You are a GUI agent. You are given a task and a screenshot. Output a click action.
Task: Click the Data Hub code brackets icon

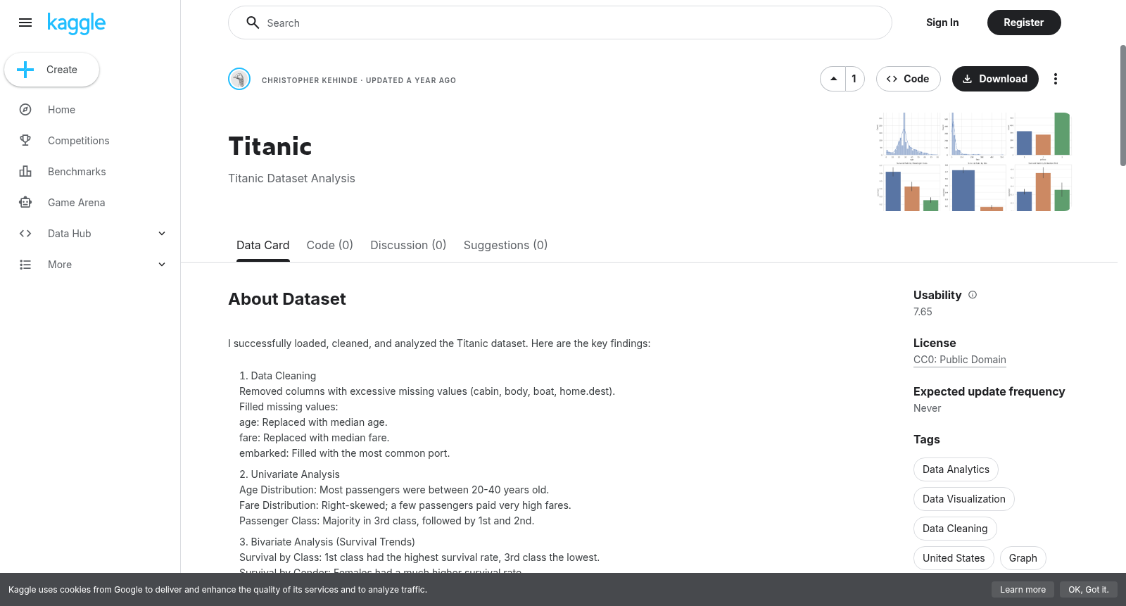(x=25, y=234)
